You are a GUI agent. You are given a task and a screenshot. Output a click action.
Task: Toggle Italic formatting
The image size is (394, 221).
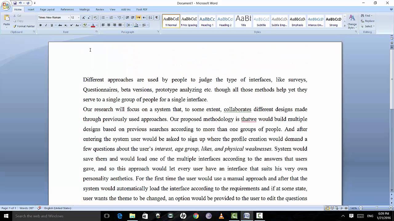46,25
